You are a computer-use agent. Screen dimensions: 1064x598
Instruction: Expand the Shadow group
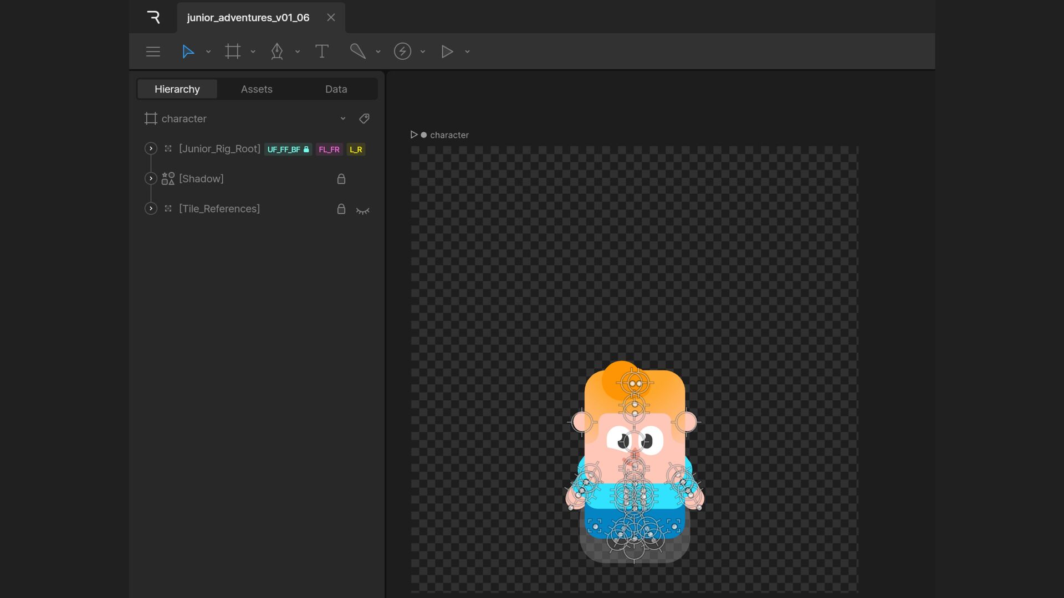pyautogui.click(x=151, y=178)
